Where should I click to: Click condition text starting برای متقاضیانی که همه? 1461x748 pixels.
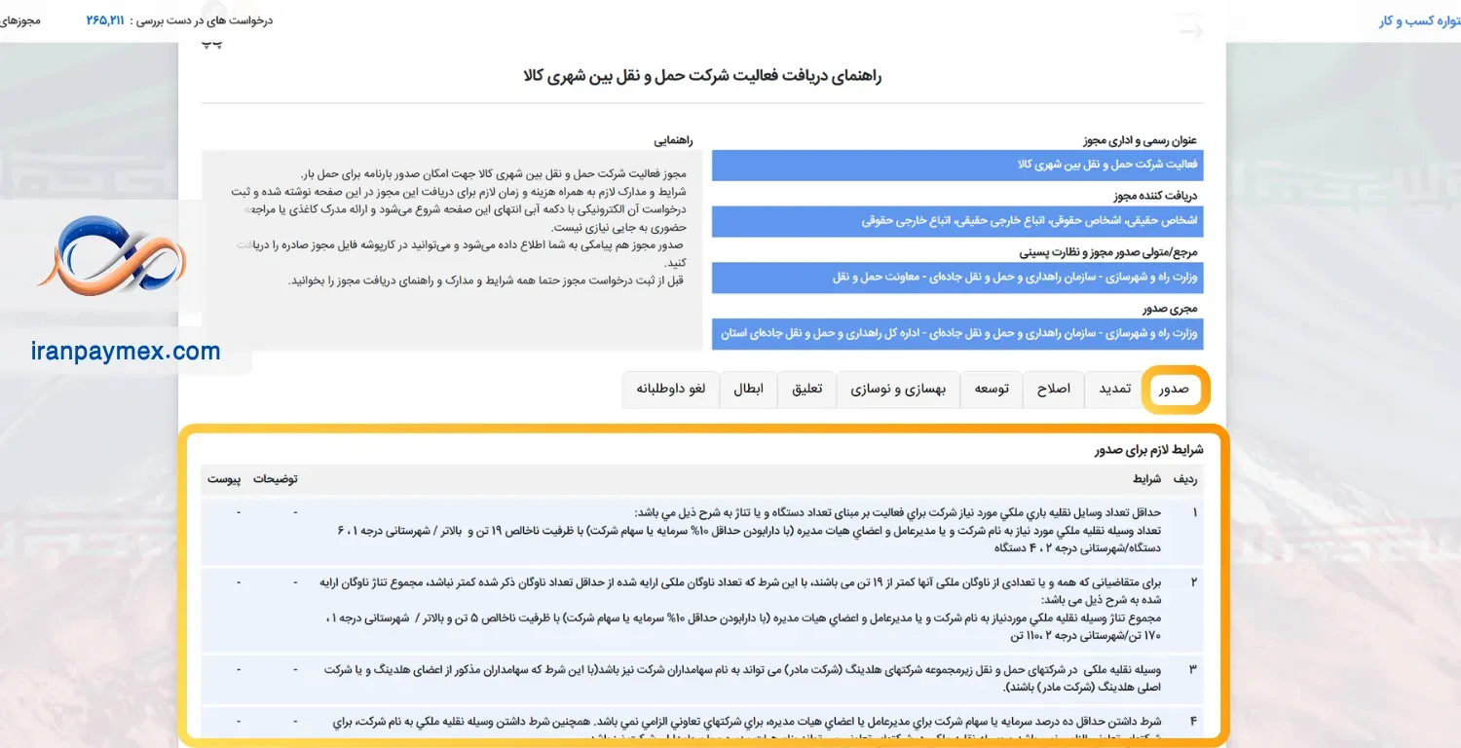pyautogui.click(x=740, y=609)
